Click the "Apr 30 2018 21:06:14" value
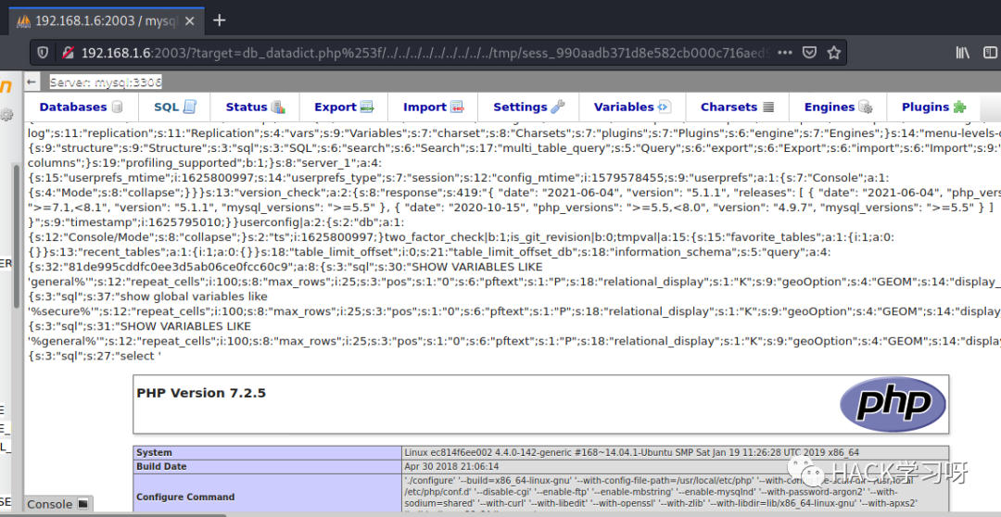The width and height of the screenshot is (1001, 517). tap(451, 467)
